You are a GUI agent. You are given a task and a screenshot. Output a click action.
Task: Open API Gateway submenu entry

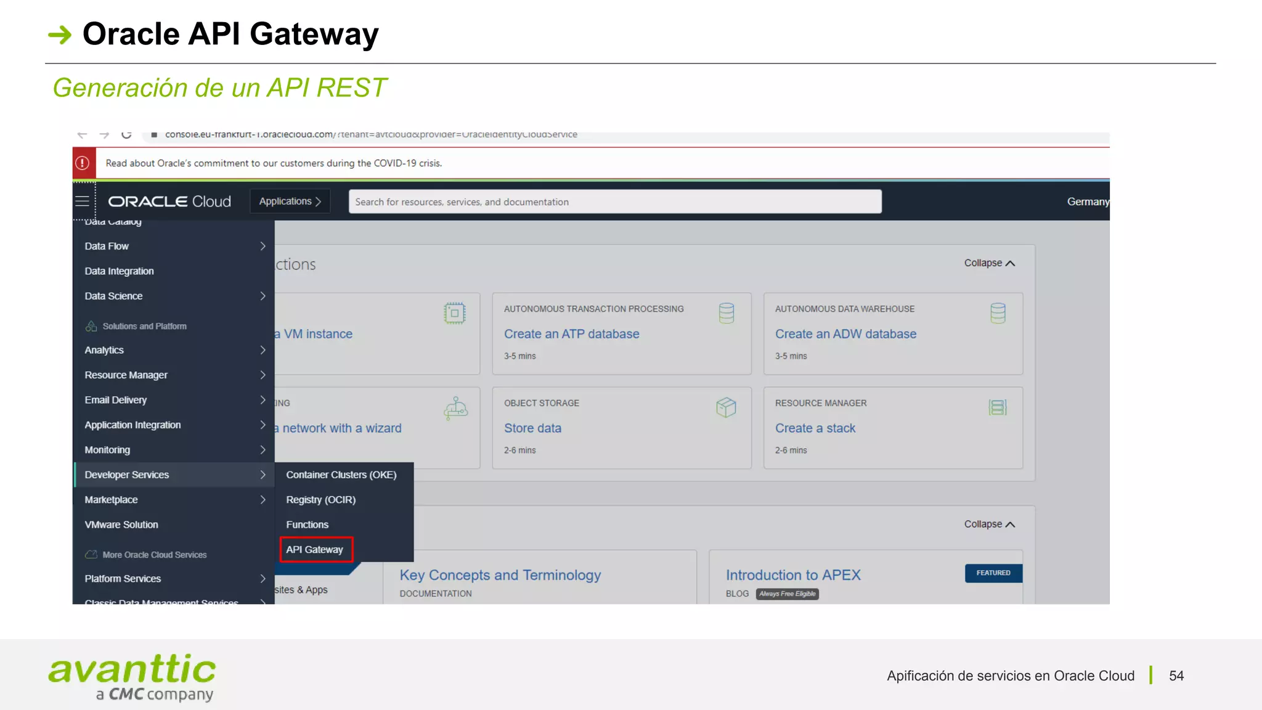click(316, 550)
